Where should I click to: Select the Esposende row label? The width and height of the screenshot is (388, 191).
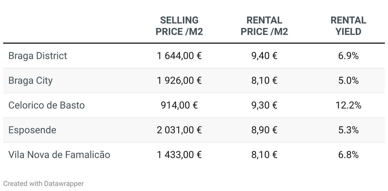point(32,130)
